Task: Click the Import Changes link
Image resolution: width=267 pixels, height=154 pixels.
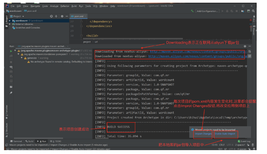Action: click(x=203, y=134)
